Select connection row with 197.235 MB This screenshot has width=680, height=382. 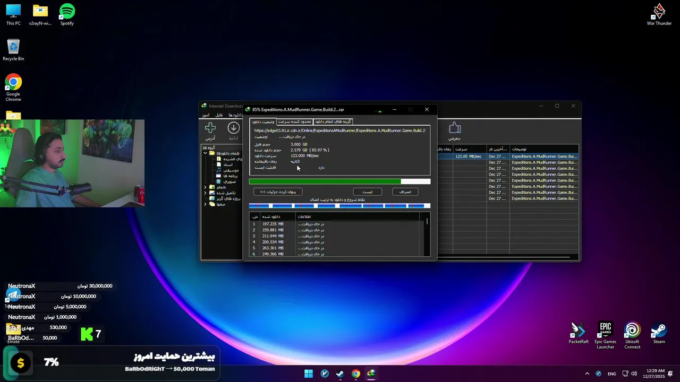[335, 224]
